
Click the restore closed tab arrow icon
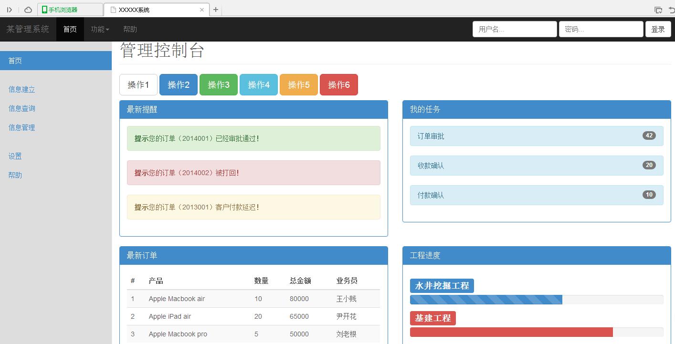coord(671,10)
